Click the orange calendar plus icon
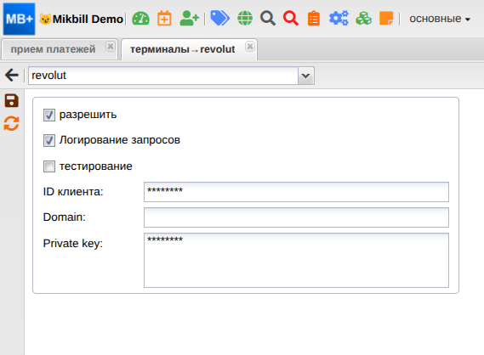484x355 pixels. tap(164, 19)
